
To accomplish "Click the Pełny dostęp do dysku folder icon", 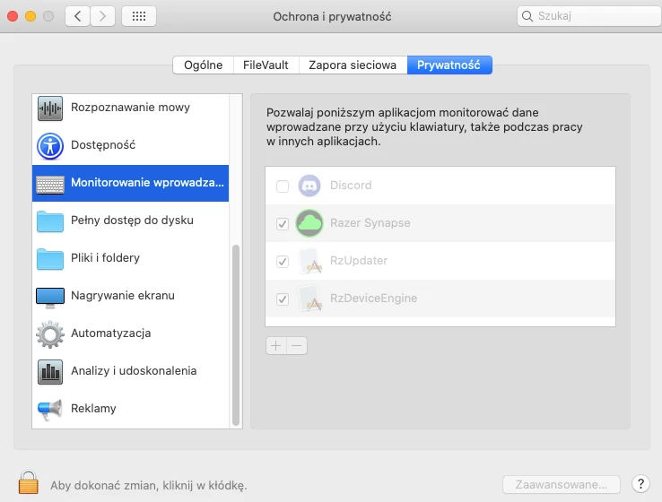I will click(50, 221).
